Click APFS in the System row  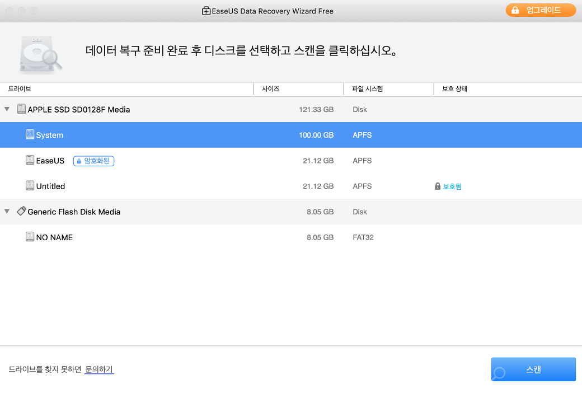[x=362, y=135]
